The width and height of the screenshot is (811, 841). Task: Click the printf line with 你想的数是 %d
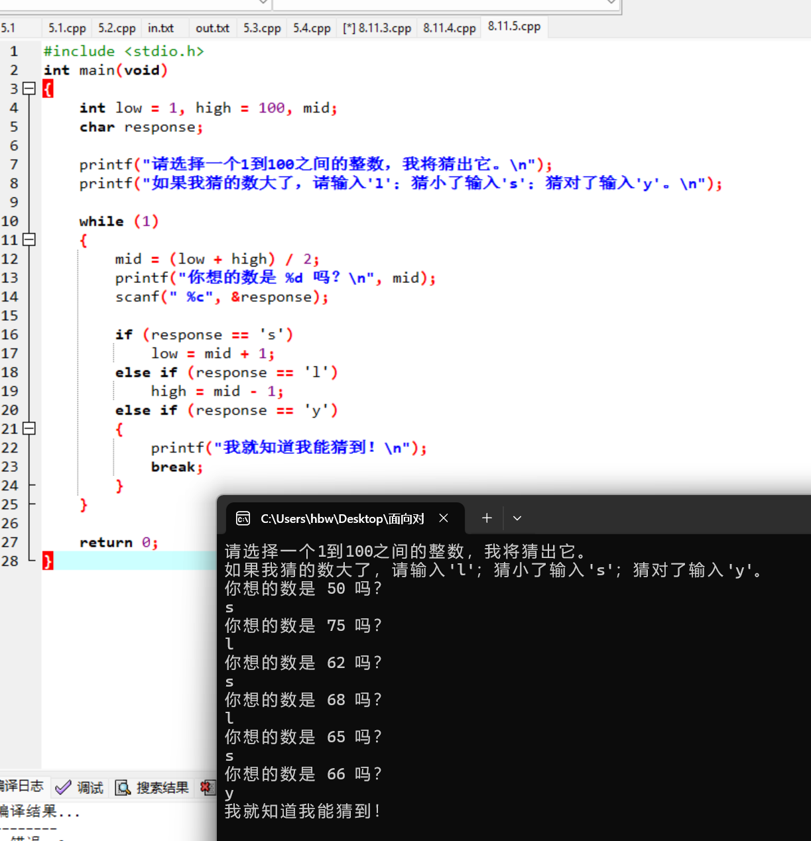(275, 278)
